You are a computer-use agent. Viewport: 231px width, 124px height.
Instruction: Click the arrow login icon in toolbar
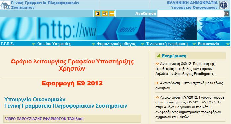pos(112,14)
